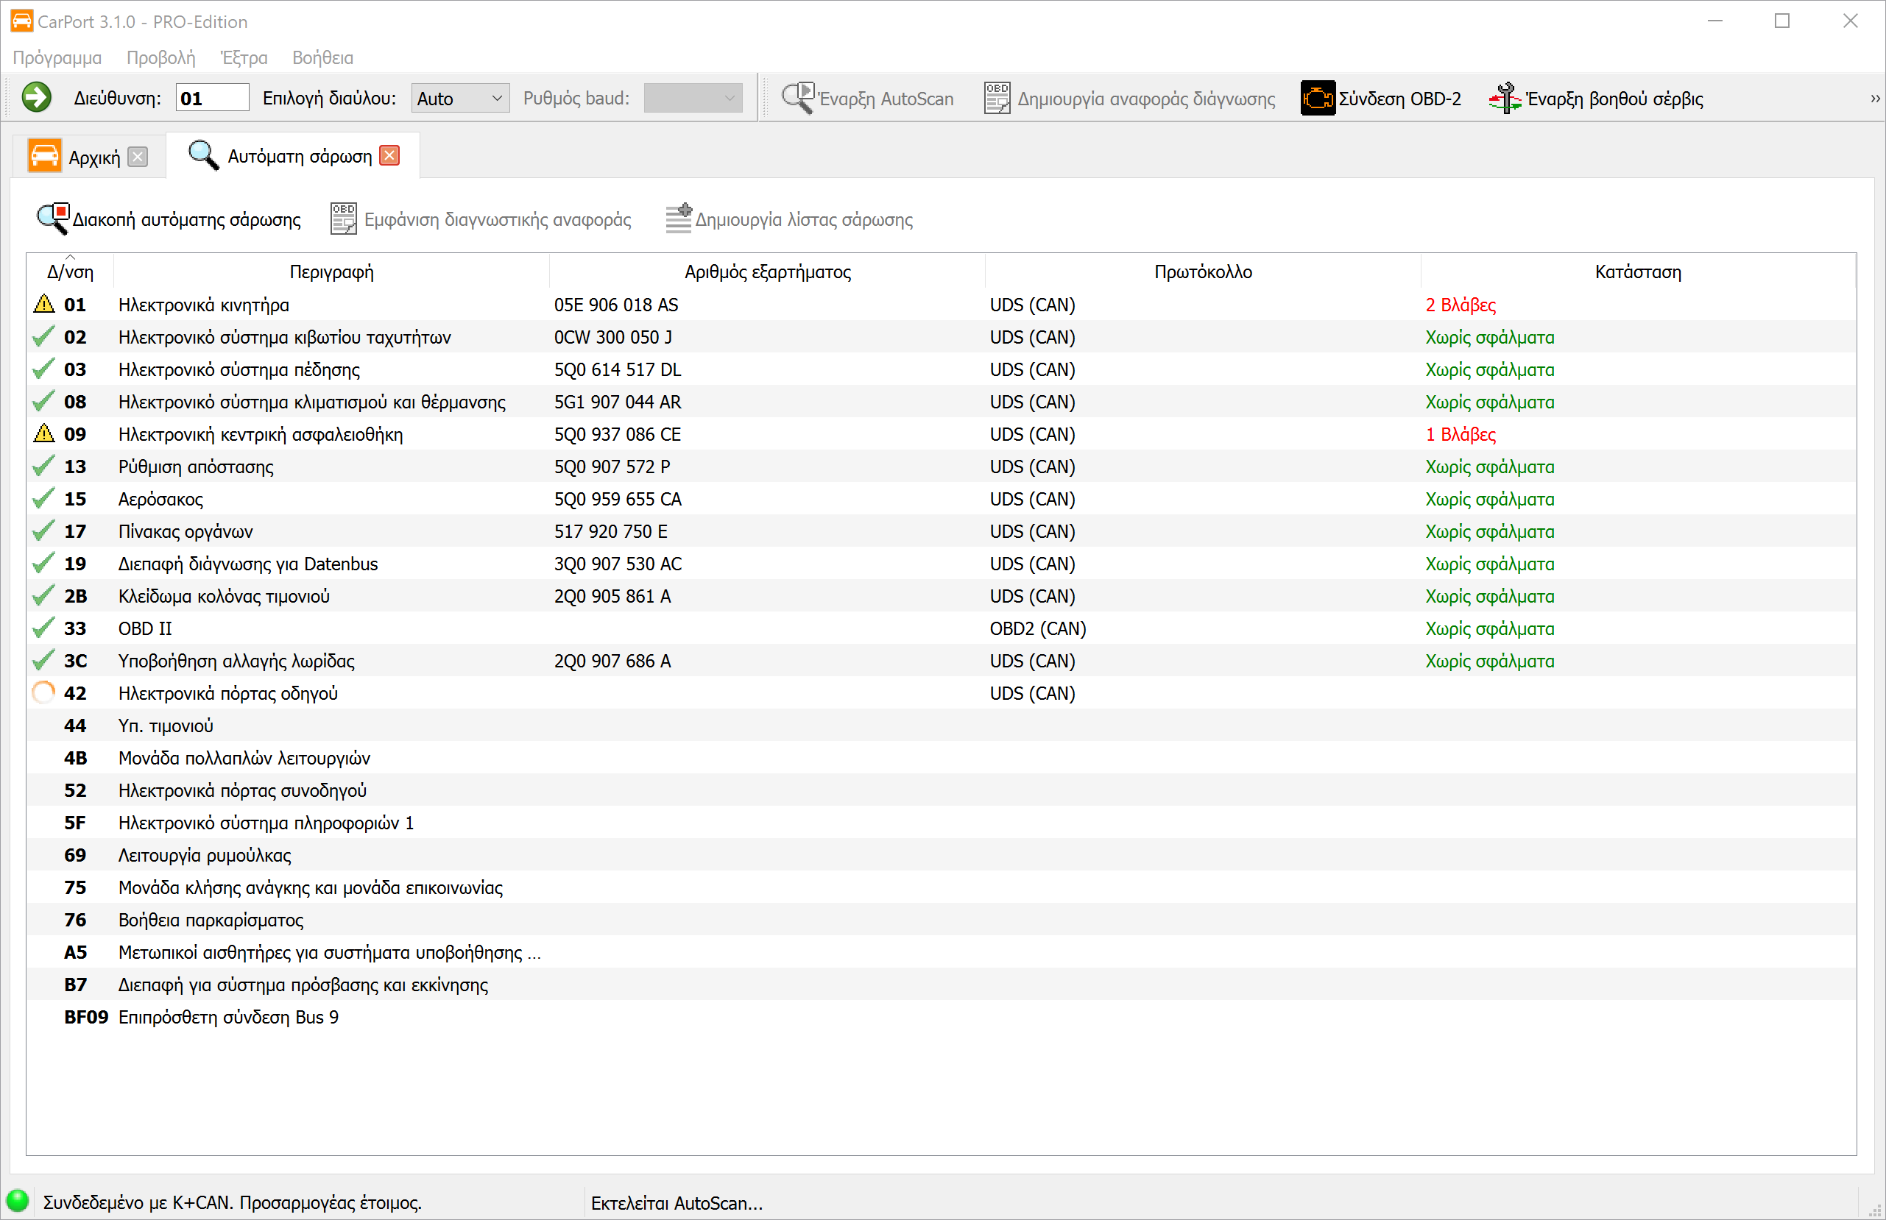Click the warning icon for module 01

[44, 304]
